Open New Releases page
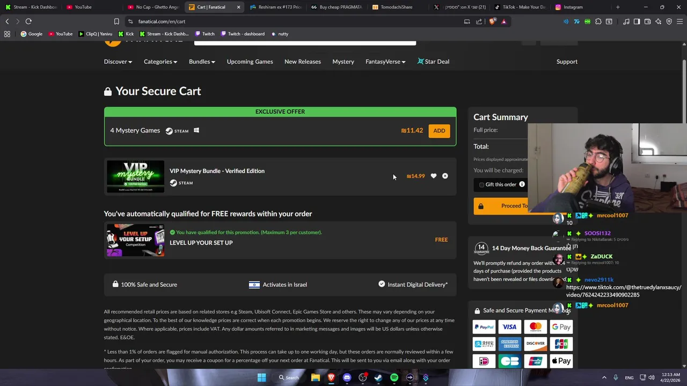The width and height of the screenshot is (687, 386). point(303,62)
